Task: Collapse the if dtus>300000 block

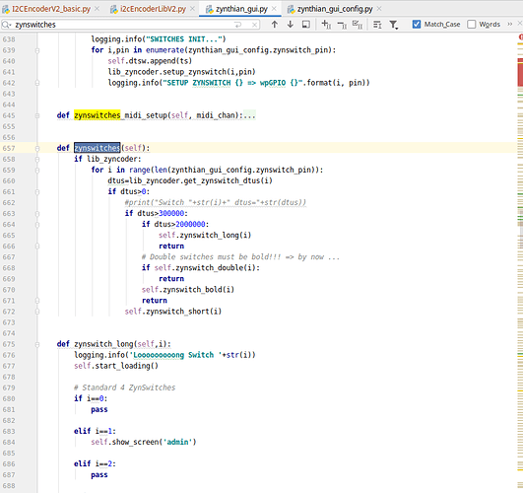Action: pos(37,214)
